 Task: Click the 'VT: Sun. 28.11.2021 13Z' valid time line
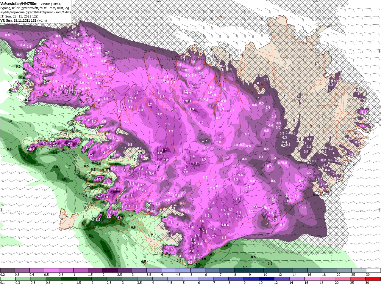point(19,20)
